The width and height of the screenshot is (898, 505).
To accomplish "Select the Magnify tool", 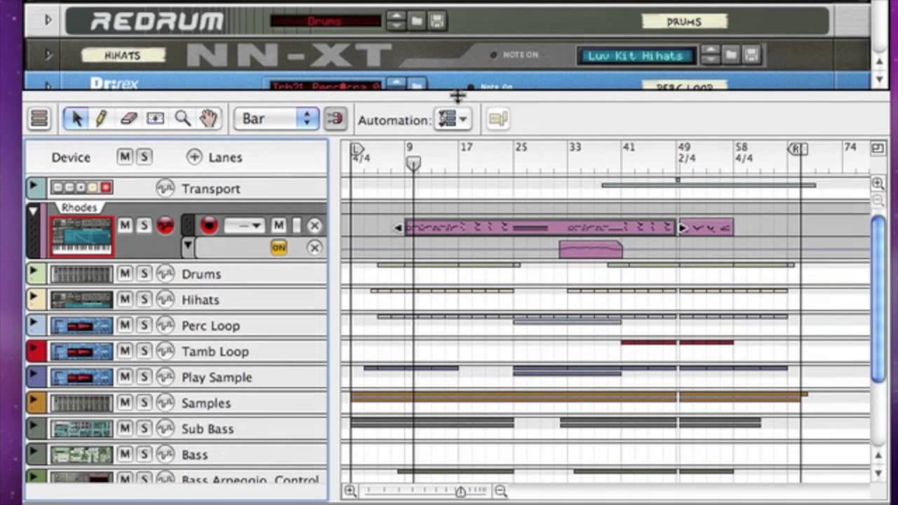I will 182,119.
